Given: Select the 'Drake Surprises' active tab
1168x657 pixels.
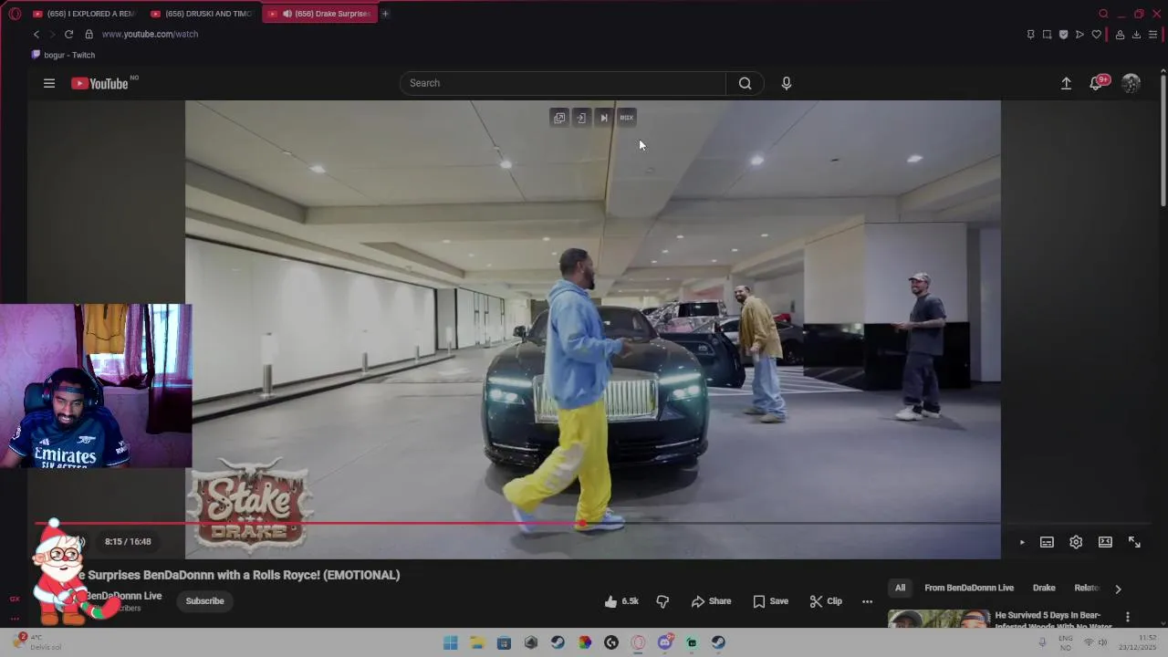Looking at the screenshot, I should point(319,14).
